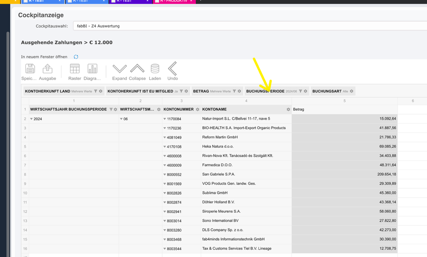Switch to Raster view icon
The height and width of the screenshot is (257, 427).
[74, 69]
